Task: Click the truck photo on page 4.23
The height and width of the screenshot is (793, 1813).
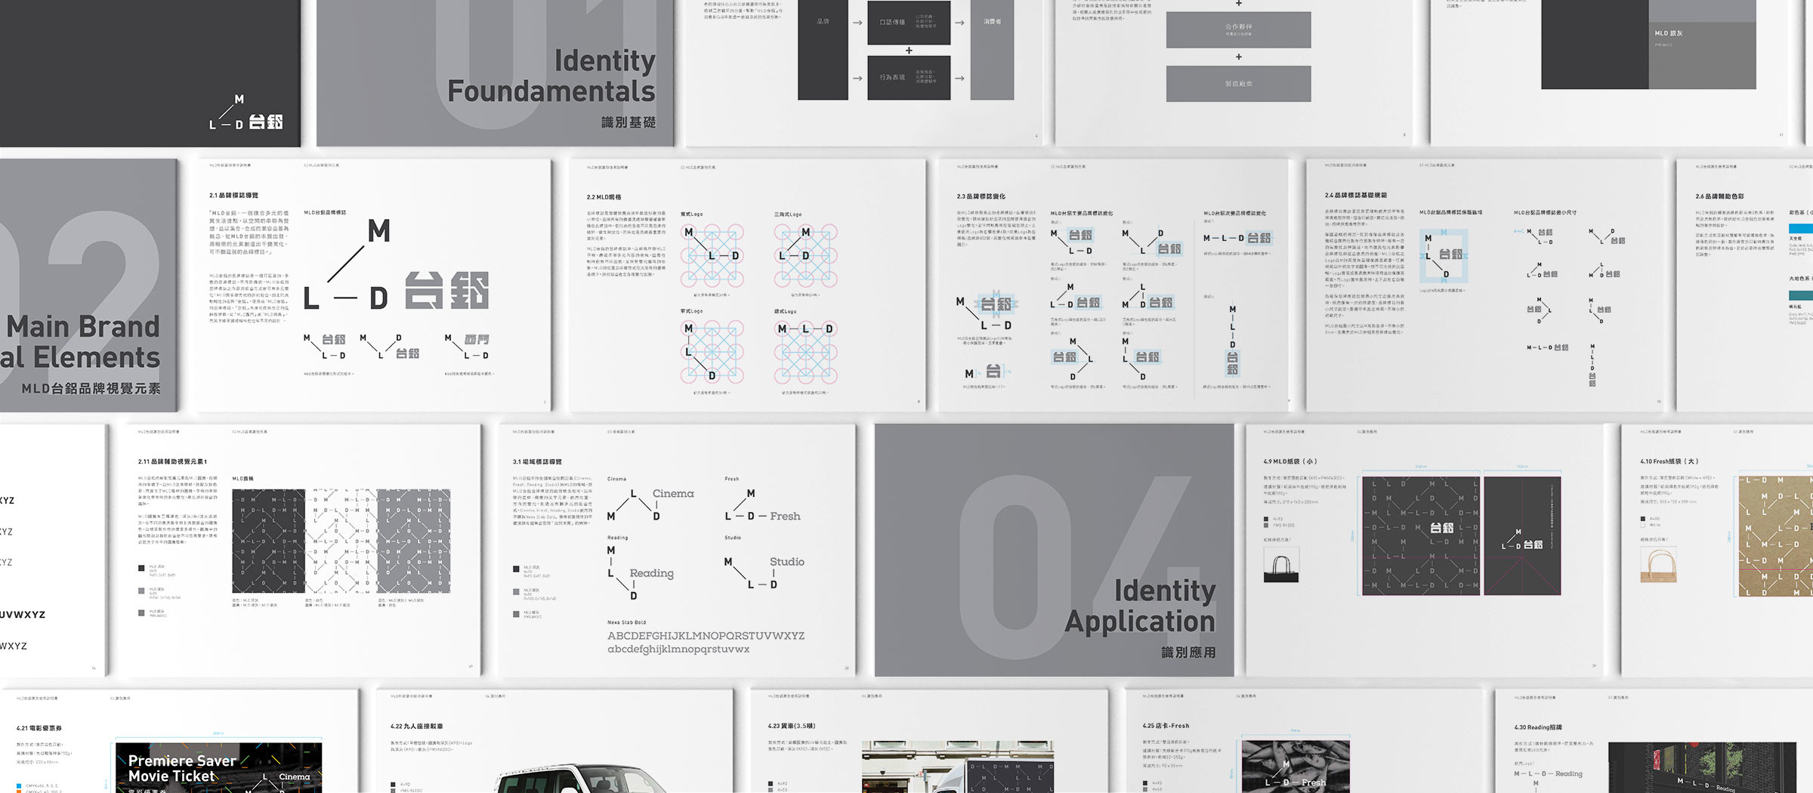Action: coord(958,767)
